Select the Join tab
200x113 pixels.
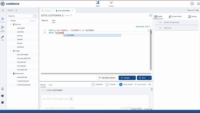[x=53, y=20]
